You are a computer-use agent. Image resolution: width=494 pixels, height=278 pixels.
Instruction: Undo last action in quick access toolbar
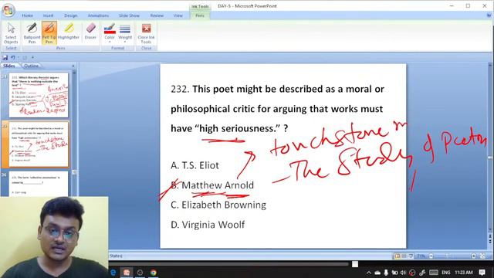[13, 58]
